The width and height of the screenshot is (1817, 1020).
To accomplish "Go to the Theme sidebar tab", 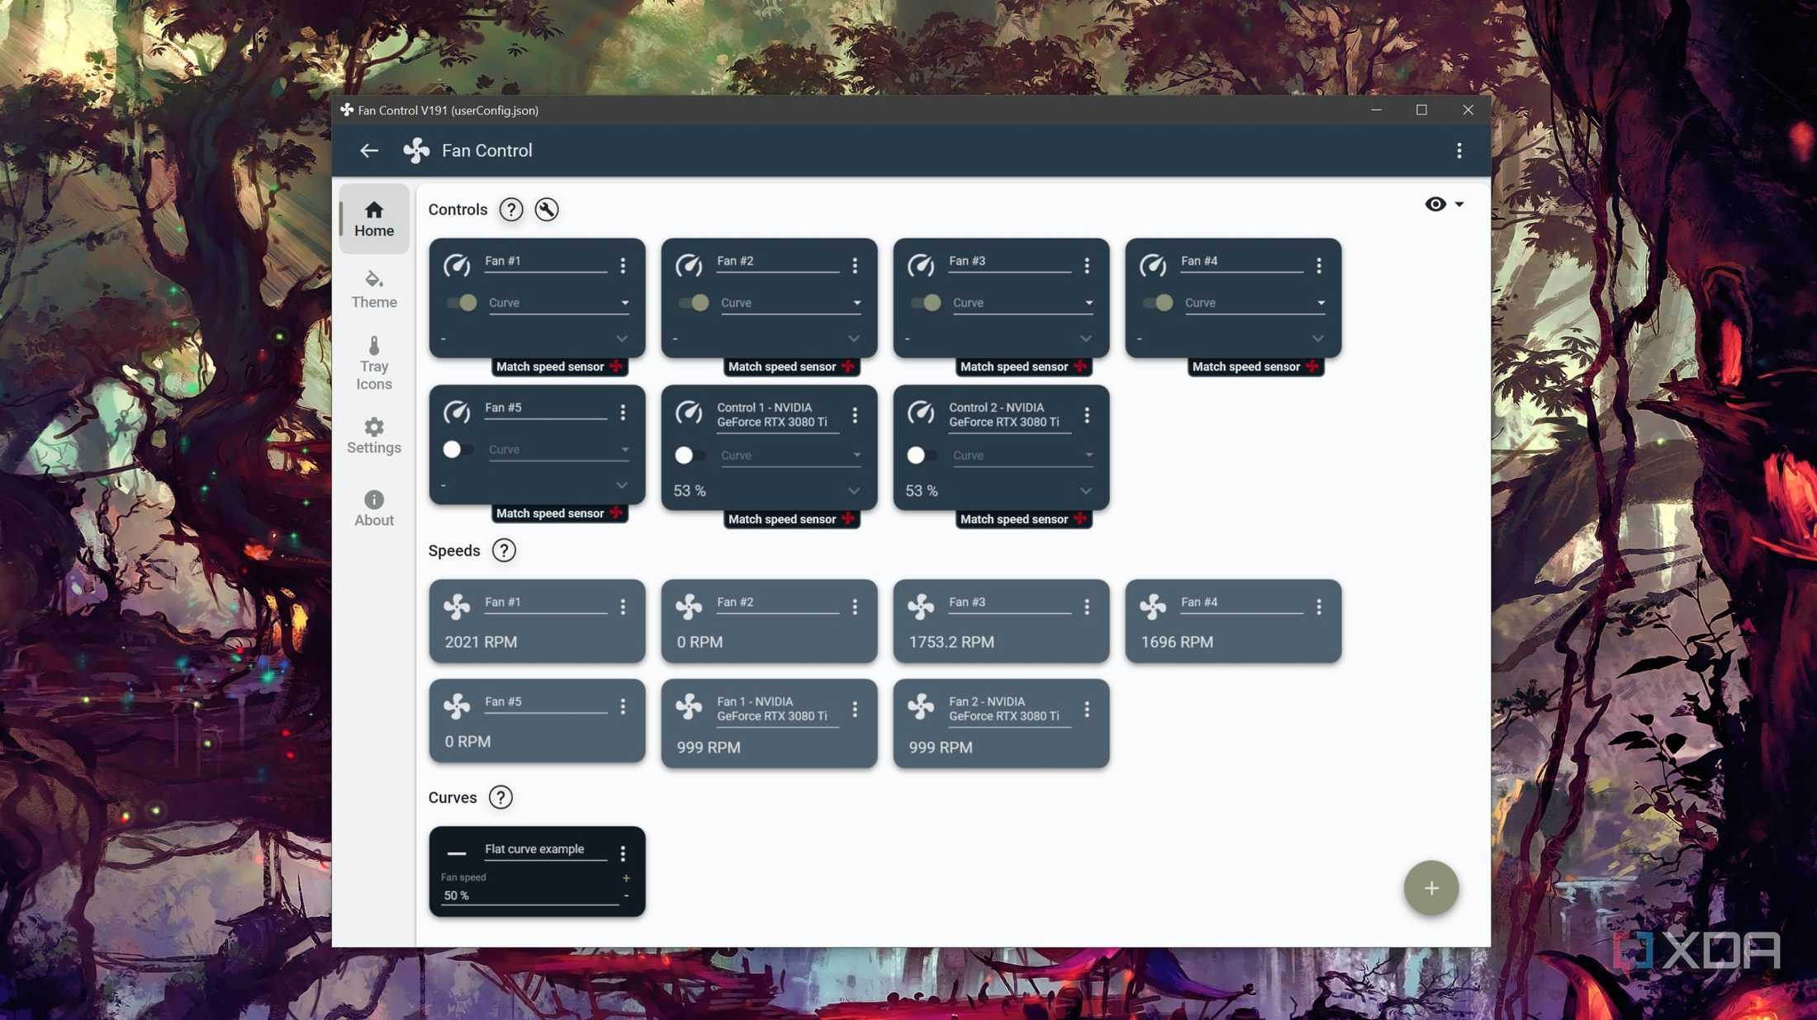I will [x=374, y=289].
